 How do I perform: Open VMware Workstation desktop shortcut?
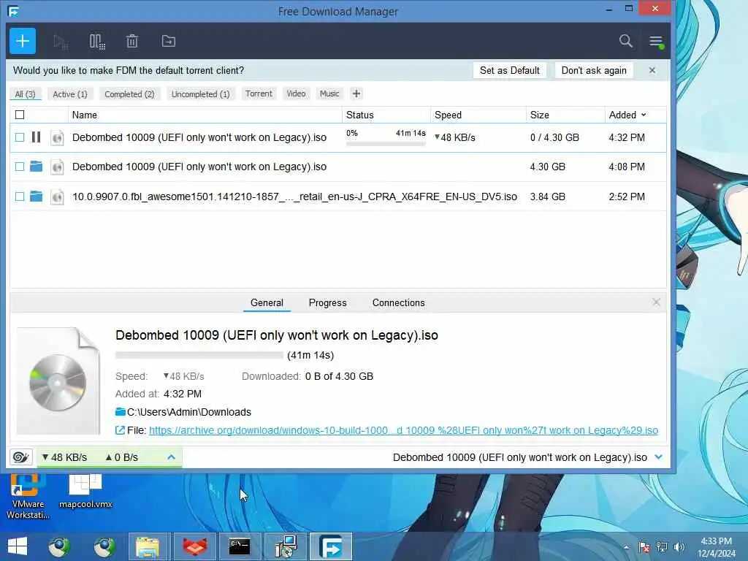click(28, 496)
